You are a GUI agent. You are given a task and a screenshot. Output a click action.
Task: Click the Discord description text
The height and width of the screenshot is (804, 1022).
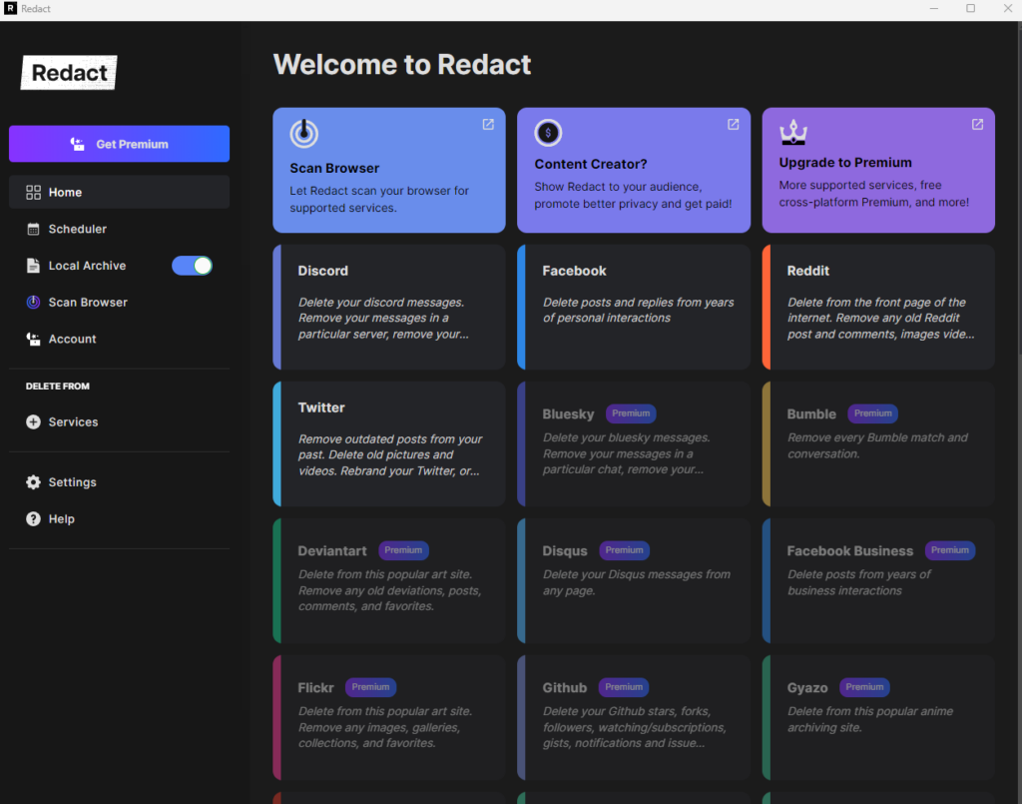click(383, 319)
